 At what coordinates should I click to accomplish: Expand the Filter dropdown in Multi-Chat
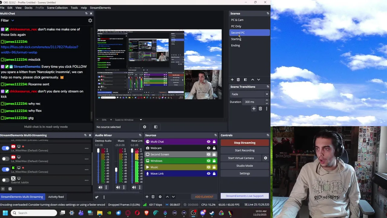(12, 20)
